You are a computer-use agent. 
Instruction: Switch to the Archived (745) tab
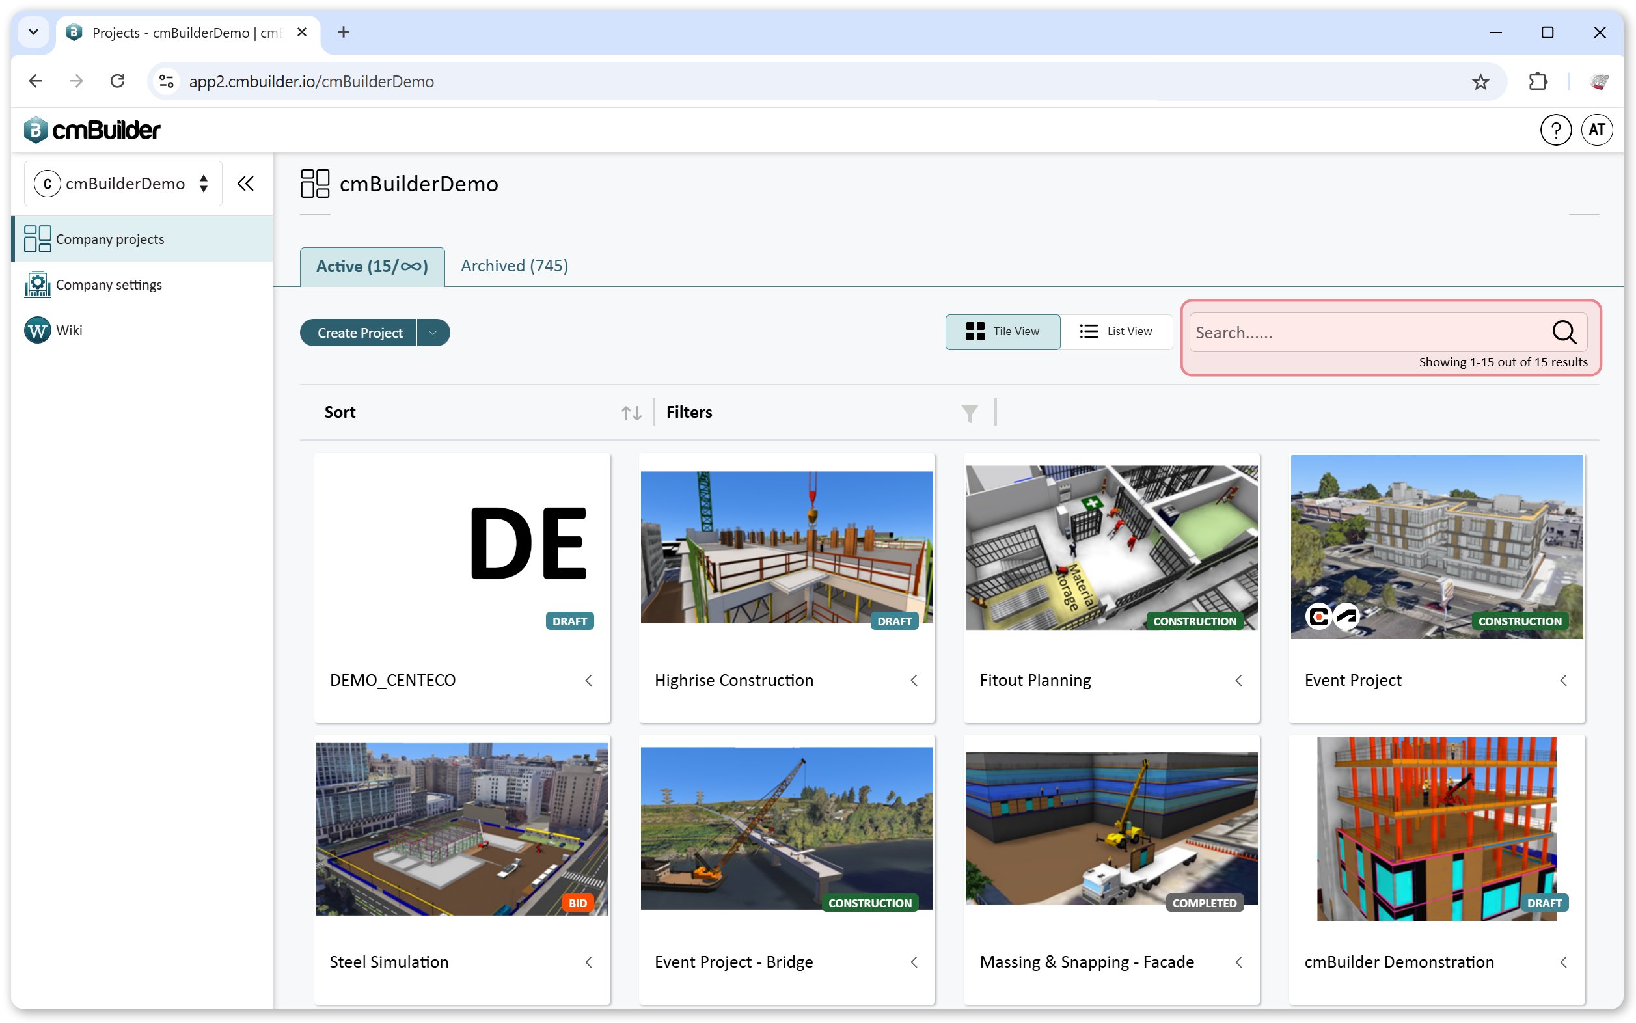[514, 266]
